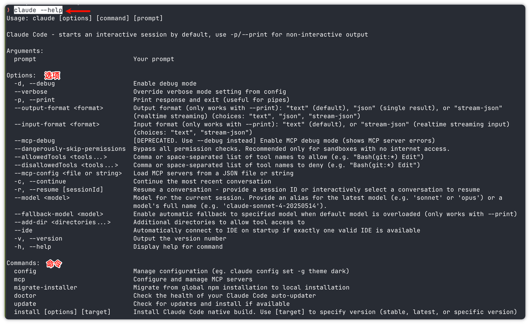Click the '--dangerously-skip-permissions' flag
This screenshot has height=324, width=530.
pos(70,149)
